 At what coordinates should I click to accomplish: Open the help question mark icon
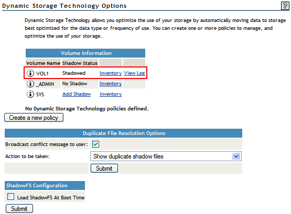(285, 6)
